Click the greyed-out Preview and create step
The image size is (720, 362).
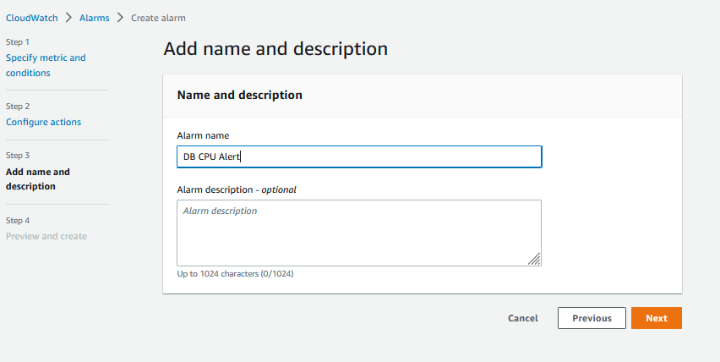pyautogui.click(x=46, y=236)
